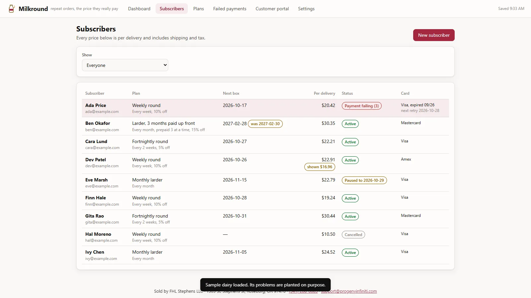Click Ada Price's $20.42 price
The width and height of the screenshot is (531, 298).
pos(328,105)
